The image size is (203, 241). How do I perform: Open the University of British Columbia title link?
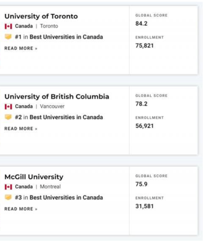point(57,97)
